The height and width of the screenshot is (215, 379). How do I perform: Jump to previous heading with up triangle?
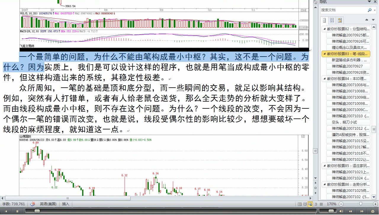(367, 20)
